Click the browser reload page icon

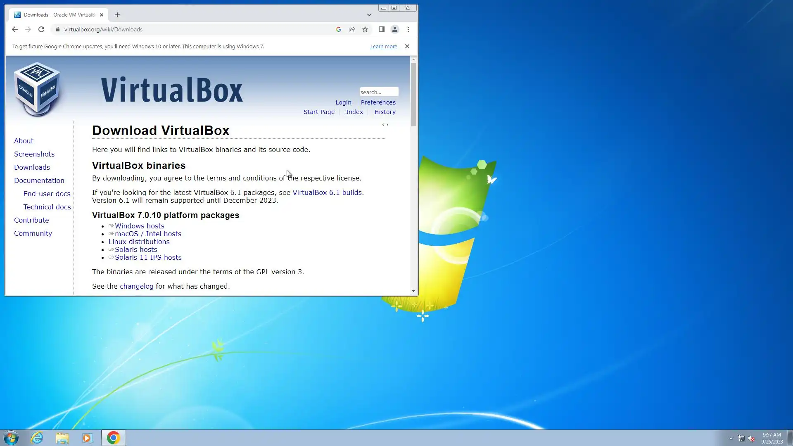pyautogui.click(x=41, y=29)
